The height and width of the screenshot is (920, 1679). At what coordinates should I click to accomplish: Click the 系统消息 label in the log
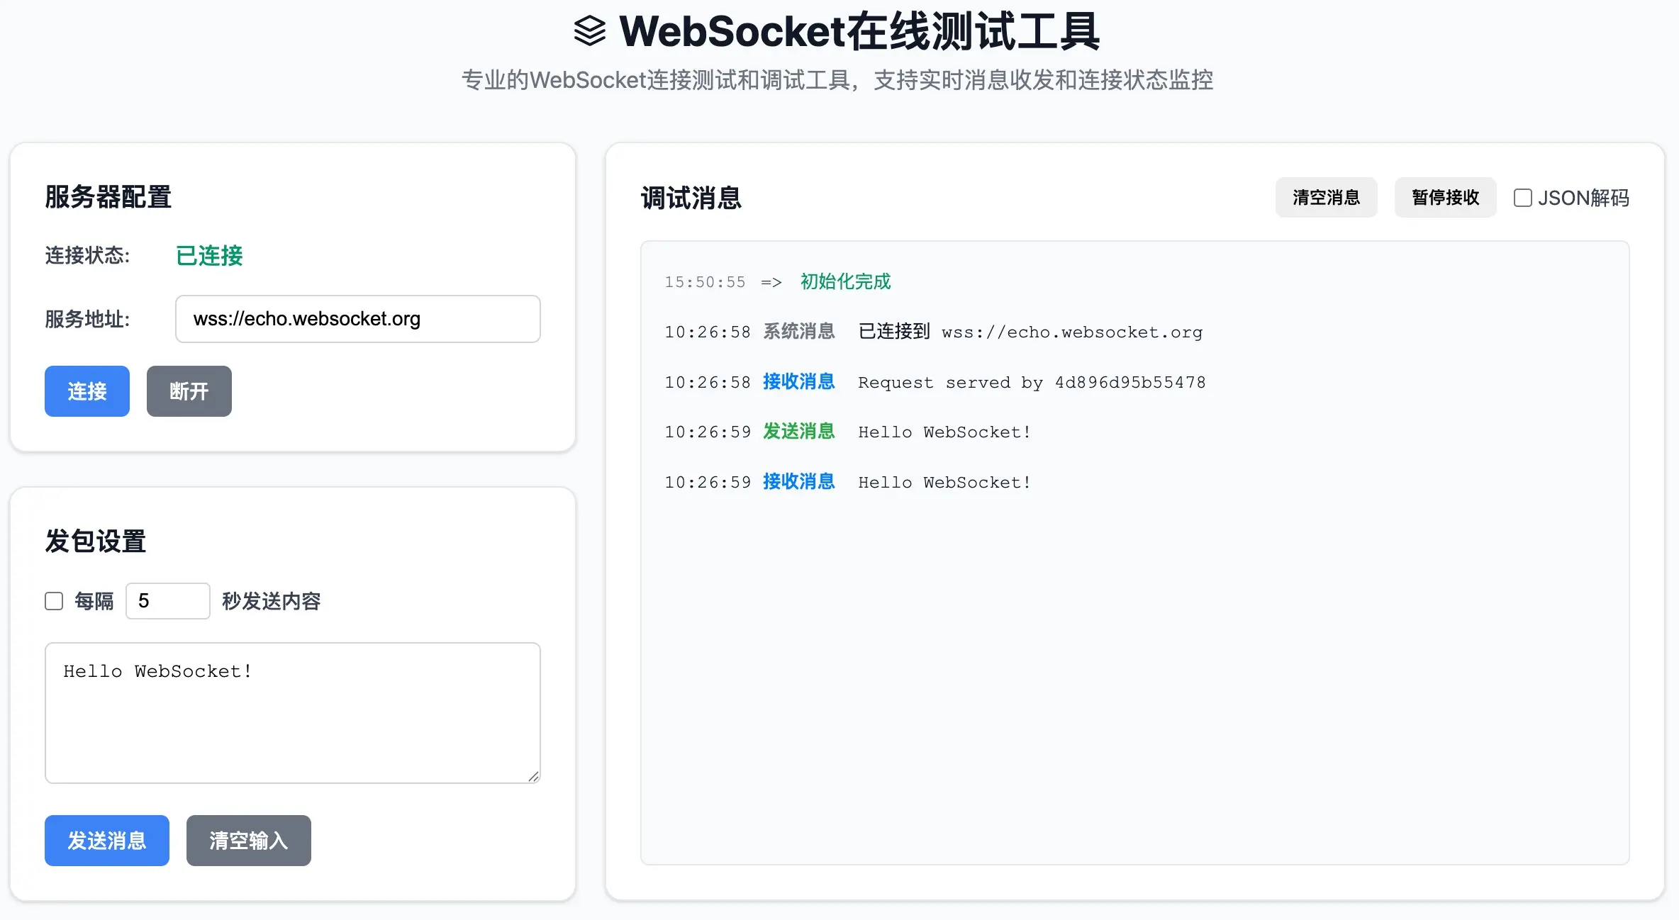pyautogui.click(x=799, y=331)
